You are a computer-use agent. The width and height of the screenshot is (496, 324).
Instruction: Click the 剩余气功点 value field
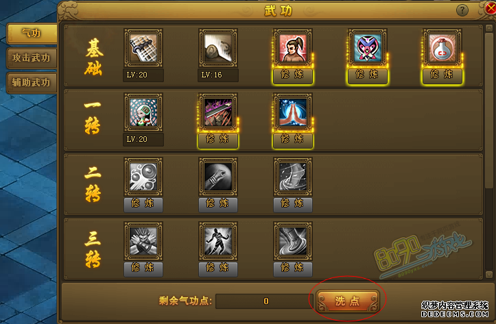(x=264, y=301)
